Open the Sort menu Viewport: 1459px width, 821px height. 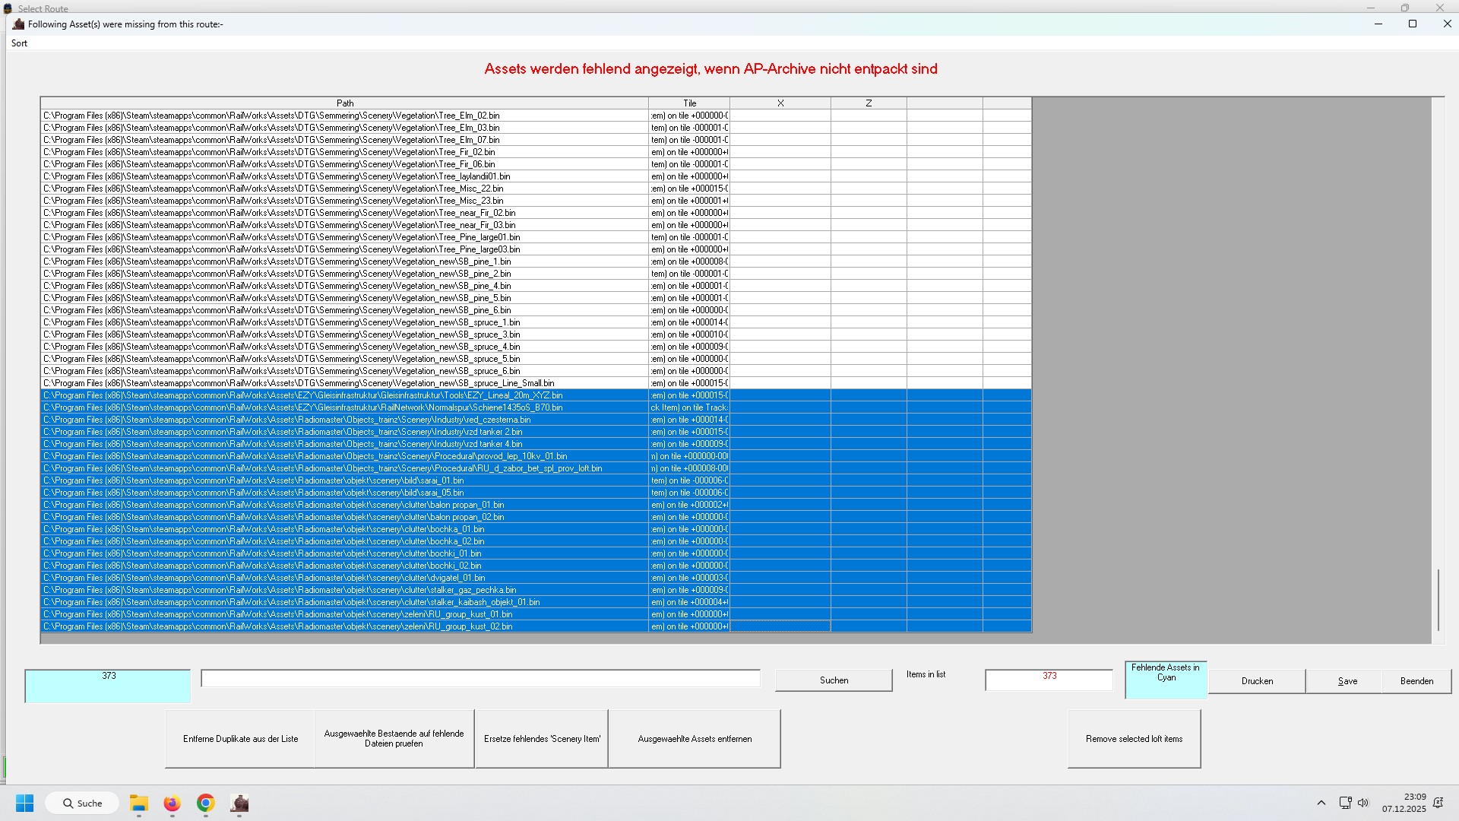pyautogui.click(x=19, y=43)
